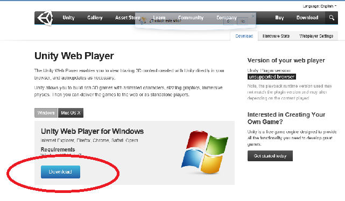Switch to the Hardware Stats tab
This screenshot has height=201, width=345.
pos(276,36)
